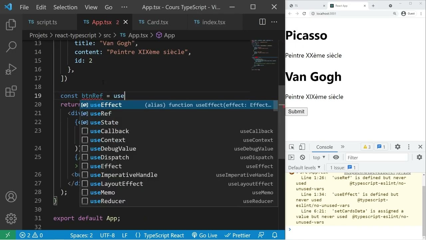
Task: Open the File menu
Action: pos(24,7)
